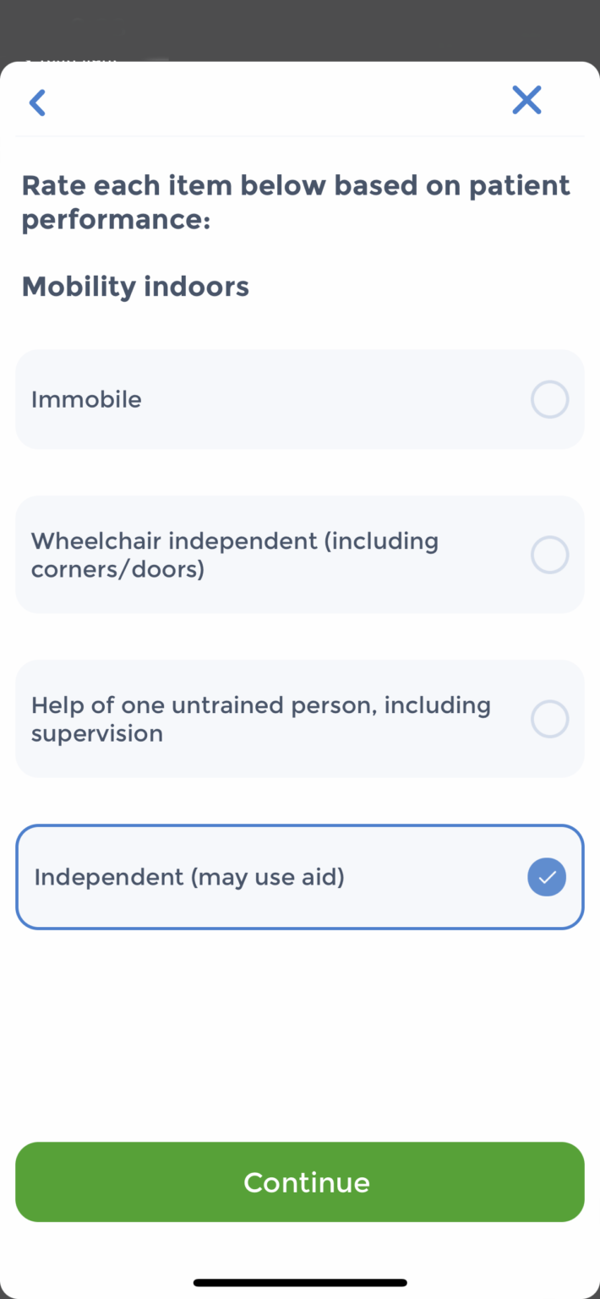Tap the dimmed backdrop above the sheet

(x=300, y=30)
